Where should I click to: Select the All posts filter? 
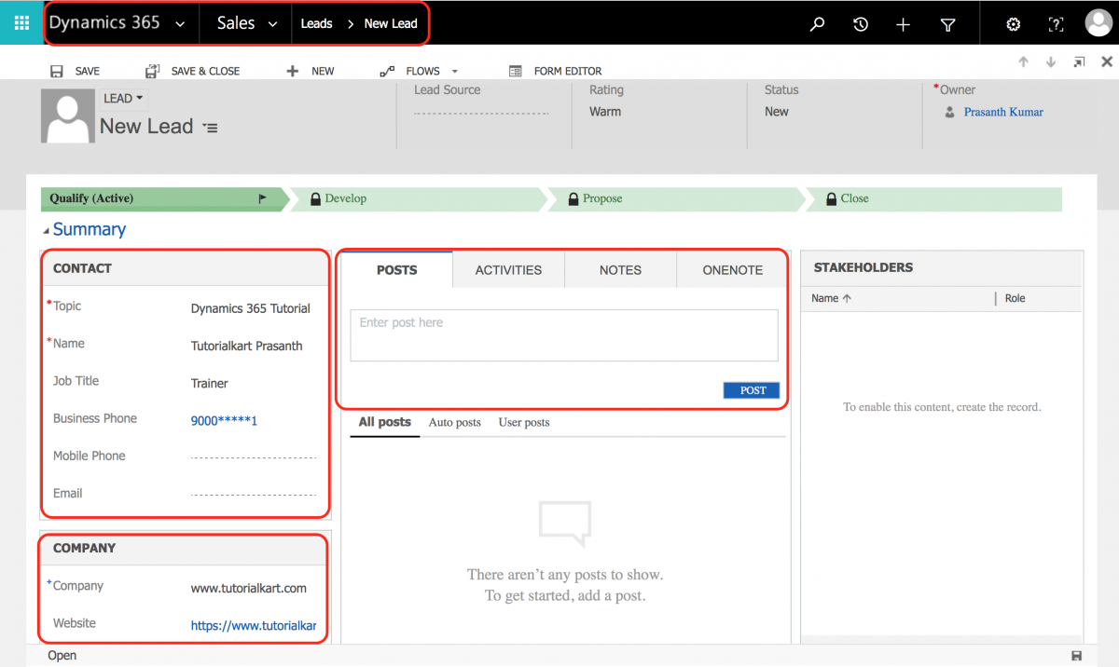385,422
